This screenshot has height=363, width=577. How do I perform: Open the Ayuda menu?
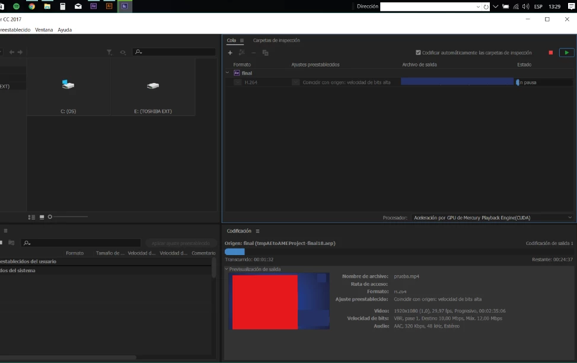[x=65, y=30]
